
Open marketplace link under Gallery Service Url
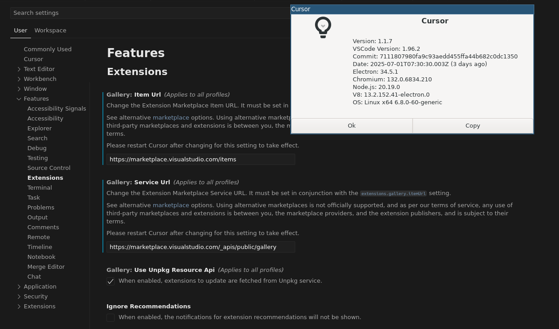pos(171,205)
